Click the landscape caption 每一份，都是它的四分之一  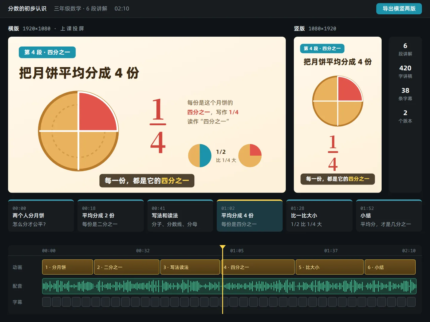[147, 181]
